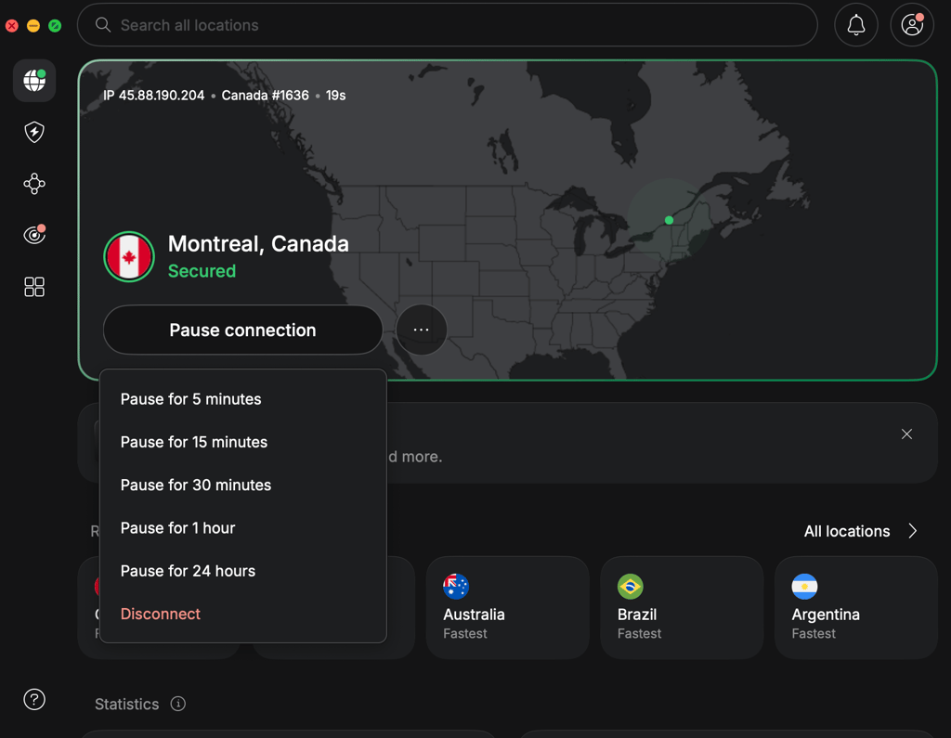Image resolution: width=951 pixels, height=738 pixels.
Task: Connect to Argentina Fastest card
Action: click(x=855, y=608)
